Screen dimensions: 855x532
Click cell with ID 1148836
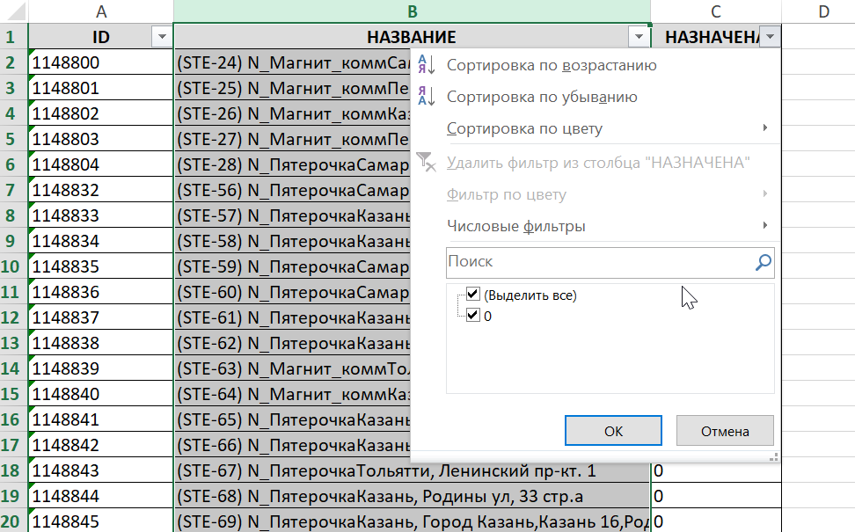pos(101,292)
